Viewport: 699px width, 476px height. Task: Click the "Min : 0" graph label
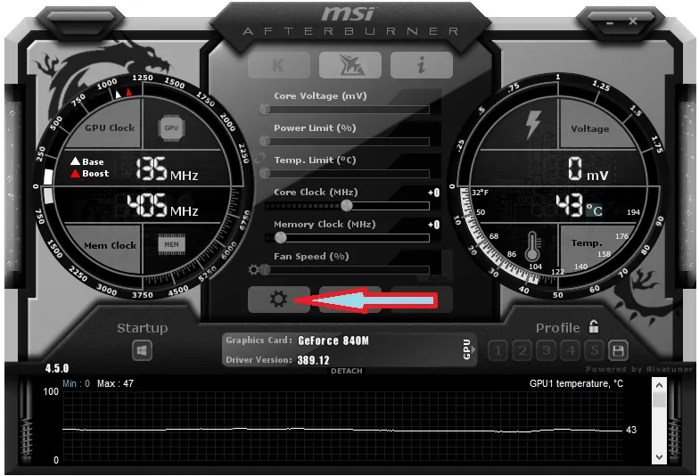(x=76, y=383)
